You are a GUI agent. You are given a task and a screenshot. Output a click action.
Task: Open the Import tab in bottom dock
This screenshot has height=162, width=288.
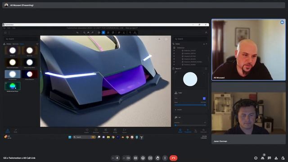[87, 131]
